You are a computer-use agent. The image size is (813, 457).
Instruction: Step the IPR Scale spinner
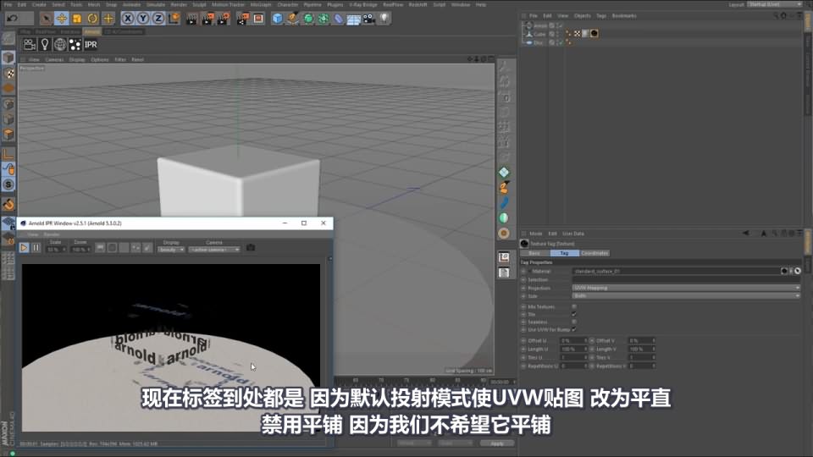pyautogui.click(x=64, y=250)
